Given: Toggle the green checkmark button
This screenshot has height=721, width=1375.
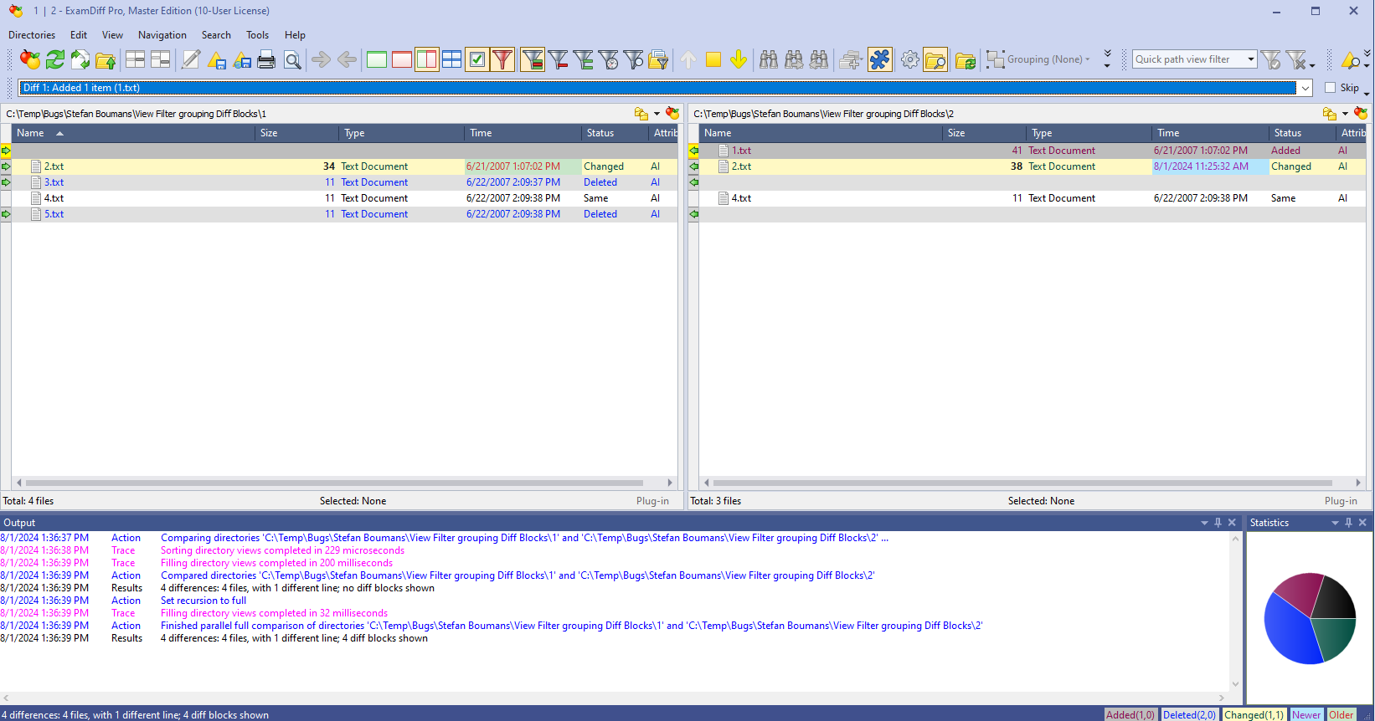Looking at the screenshot, I should 477,59.
